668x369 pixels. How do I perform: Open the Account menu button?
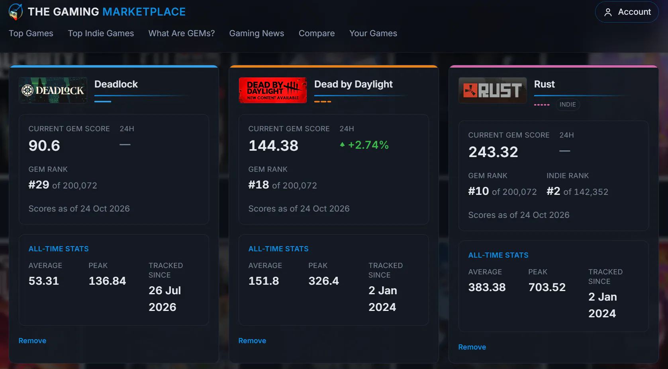coord(627,12)
